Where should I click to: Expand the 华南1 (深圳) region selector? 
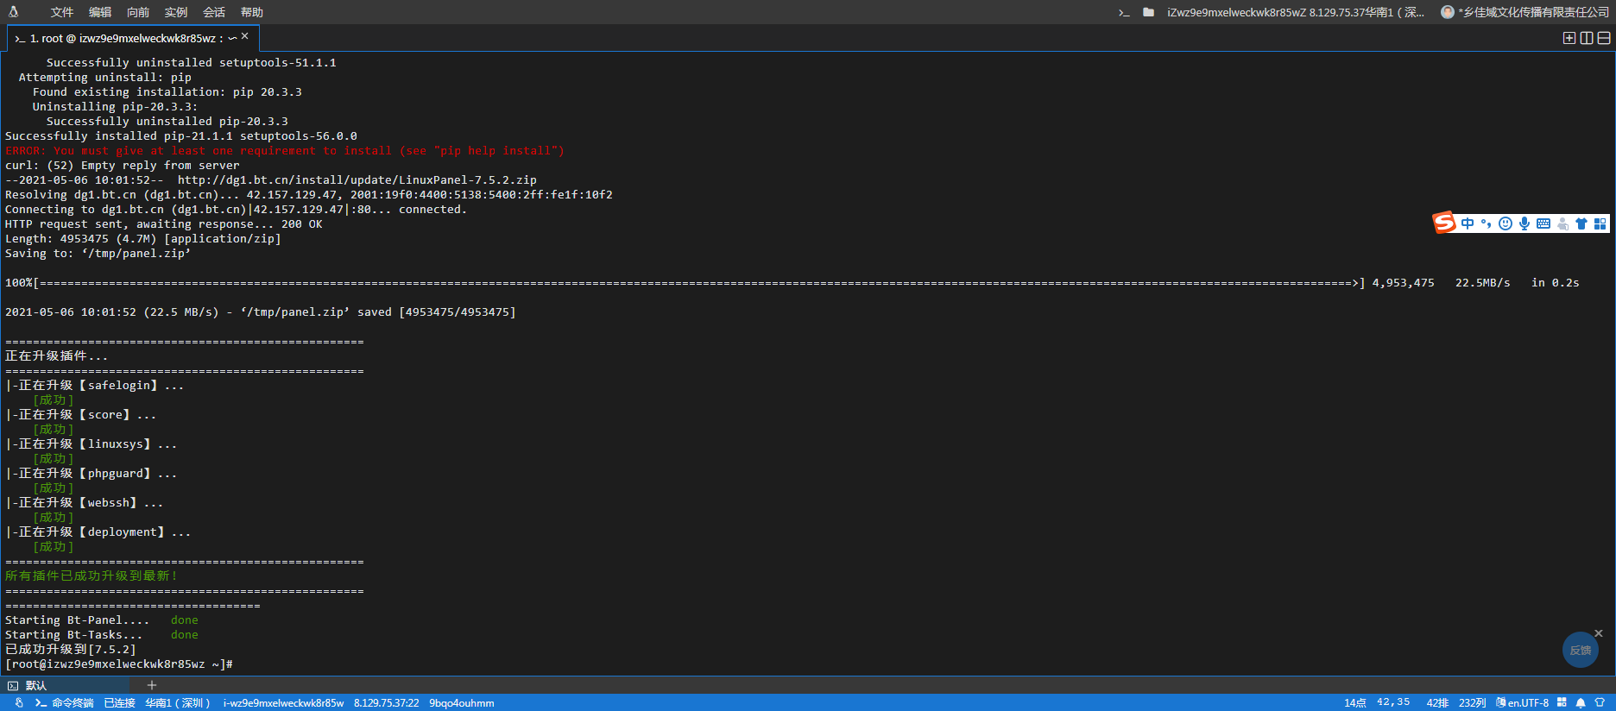(177, 703)
